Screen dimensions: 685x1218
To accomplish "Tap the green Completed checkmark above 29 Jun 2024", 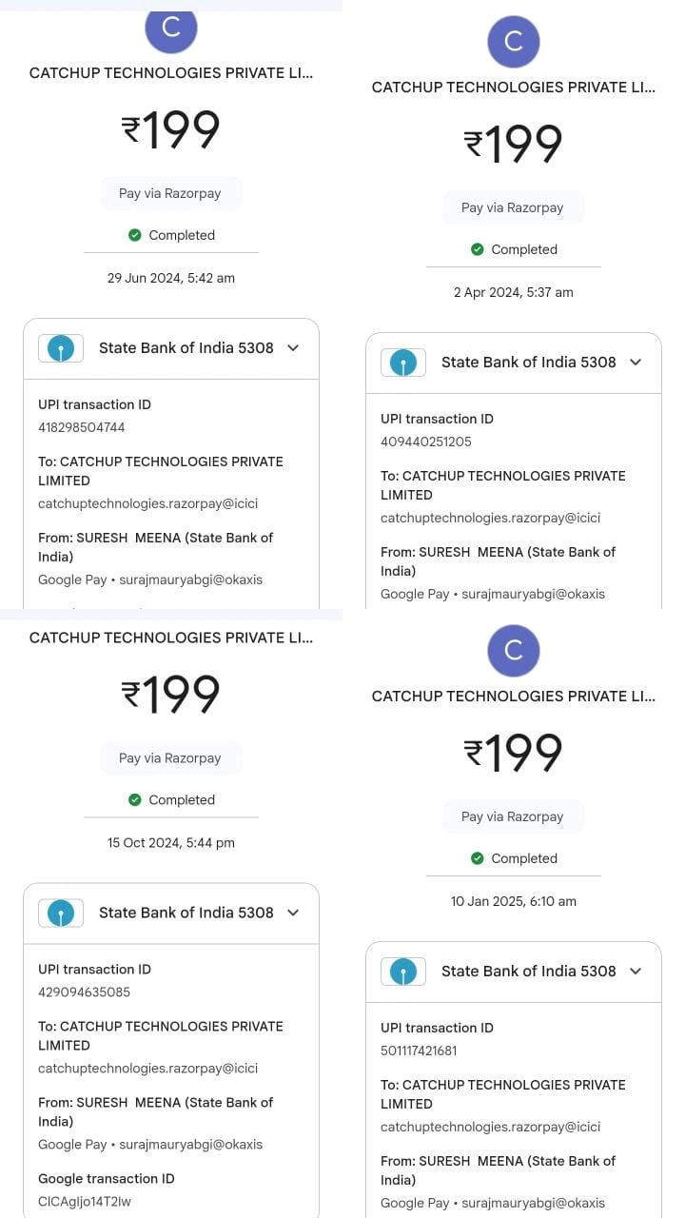I will (x=135, y=235).
